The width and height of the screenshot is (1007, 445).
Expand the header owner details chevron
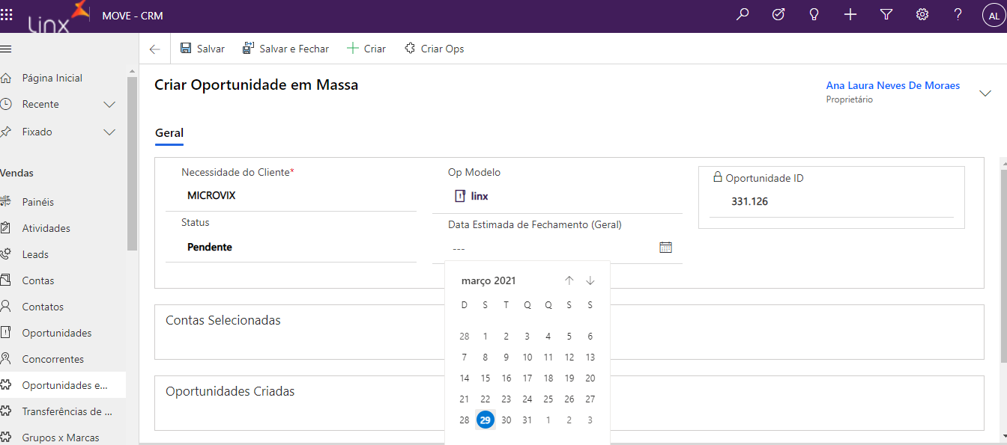pos(985,93)
